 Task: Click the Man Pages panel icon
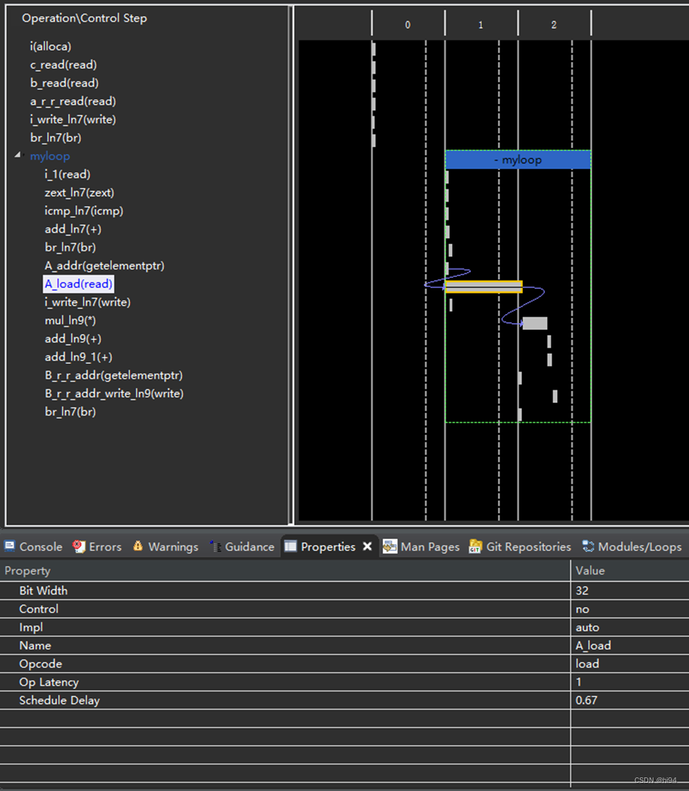coord(390,546)
